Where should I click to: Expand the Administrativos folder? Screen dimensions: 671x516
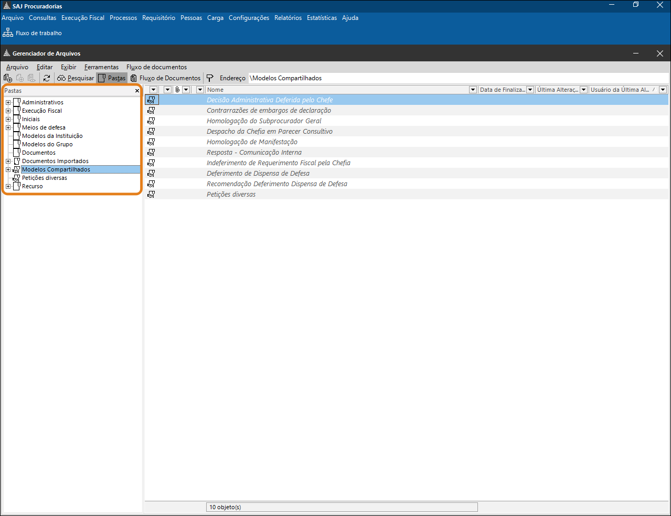pos(8,103)
